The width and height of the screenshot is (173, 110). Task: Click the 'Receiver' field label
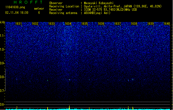pyautogui.click(x=56, y=10)
